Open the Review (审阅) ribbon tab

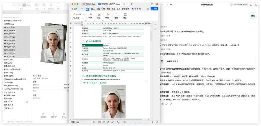108,9
